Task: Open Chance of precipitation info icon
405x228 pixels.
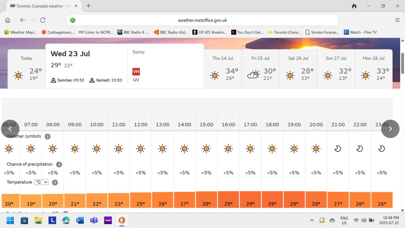Action: coord(59,164)
